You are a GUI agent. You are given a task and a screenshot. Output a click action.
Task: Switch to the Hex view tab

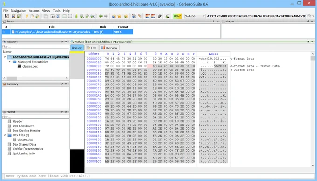click(77, 48)
